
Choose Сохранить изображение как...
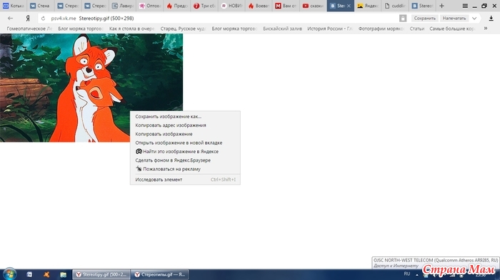click(x=185, y=116)
